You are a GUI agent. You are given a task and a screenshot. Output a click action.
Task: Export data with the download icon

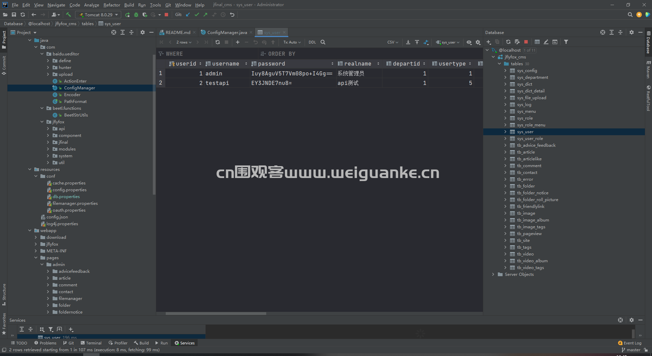(408, 42)
